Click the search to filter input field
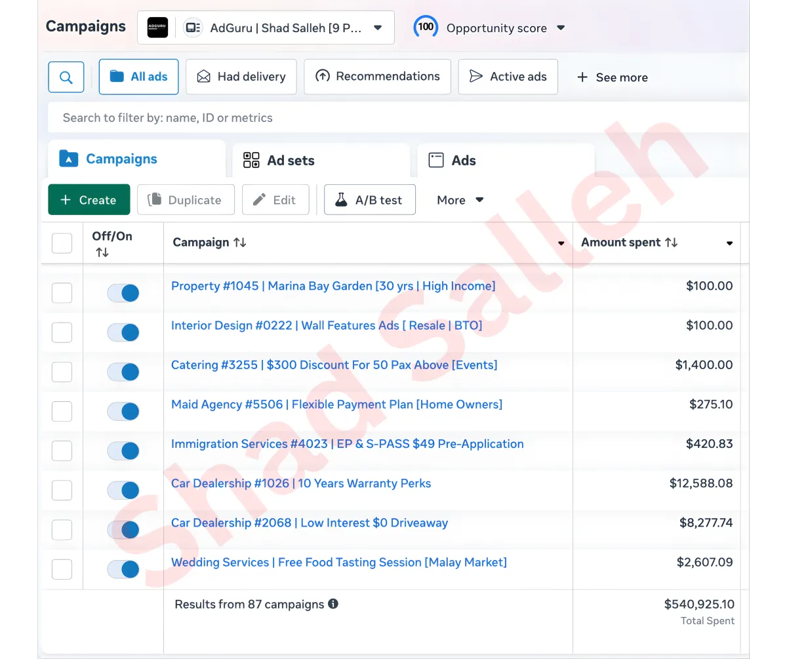Screen dimensions: 787x659 coord(393,118)
